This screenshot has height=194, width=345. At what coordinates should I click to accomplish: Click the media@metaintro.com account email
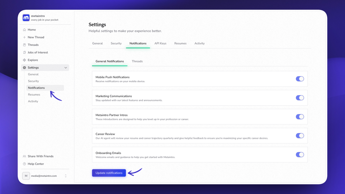(x=44, y=176)
